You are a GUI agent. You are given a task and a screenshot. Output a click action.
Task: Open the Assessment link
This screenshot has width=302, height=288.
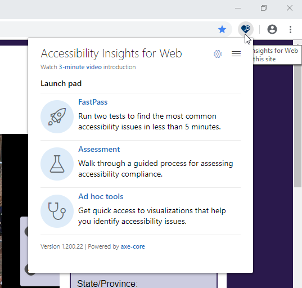99,149
